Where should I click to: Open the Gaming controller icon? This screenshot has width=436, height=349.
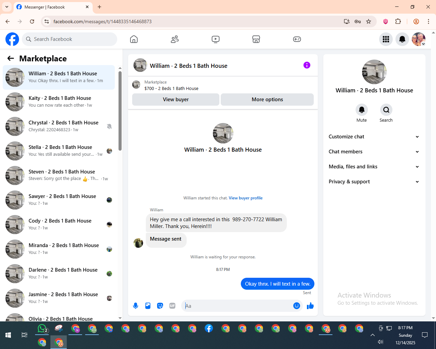pyautogui.click(x=297, y=39)
